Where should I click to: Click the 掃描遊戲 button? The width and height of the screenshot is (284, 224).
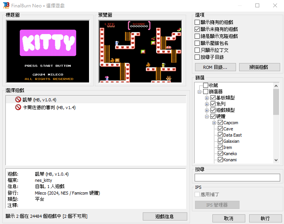point(259,67)
